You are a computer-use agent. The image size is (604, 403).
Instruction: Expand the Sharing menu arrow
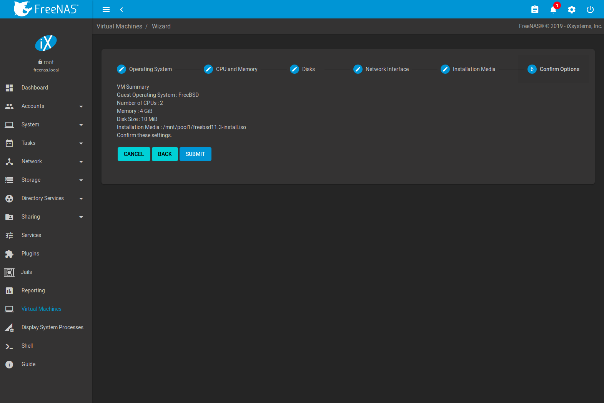[81, 217]
